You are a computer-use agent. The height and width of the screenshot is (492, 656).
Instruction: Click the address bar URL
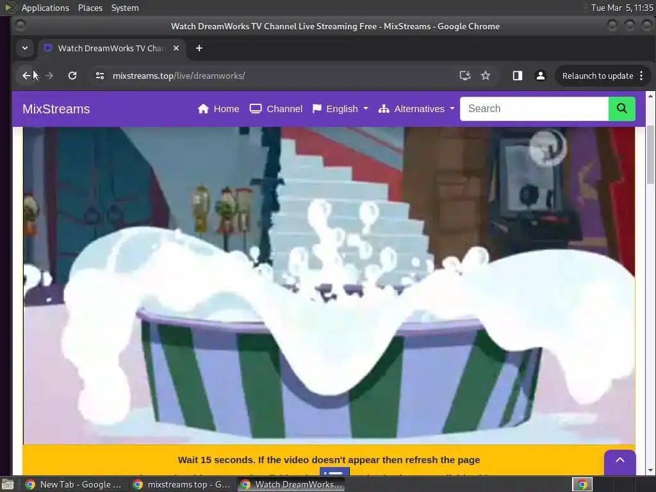(x=179, y=76)
